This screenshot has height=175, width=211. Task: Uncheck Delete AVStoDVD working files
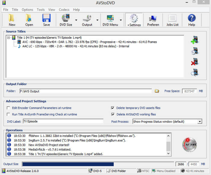coord(113,114)
